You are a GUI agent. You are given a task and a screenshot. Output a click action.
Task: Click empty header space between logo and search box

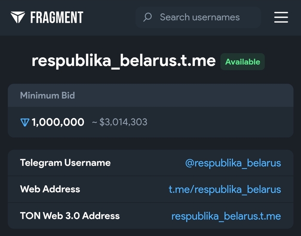(110, 17)
